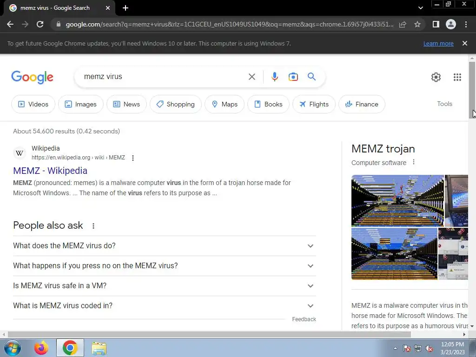This screenshot has height=357, width=476.
Task: Switch to the News results tab
Action: pos(126,104)
